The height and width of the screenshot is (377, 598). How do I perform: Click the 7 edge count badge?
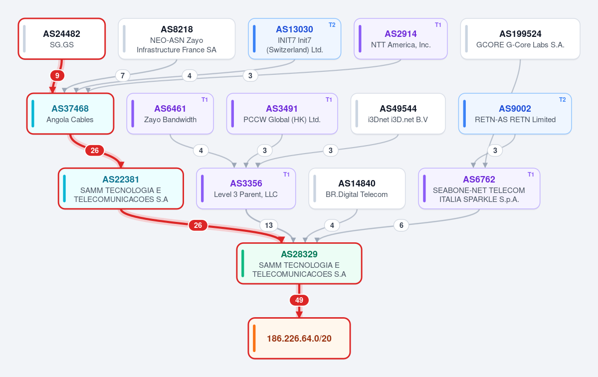point(122,75)
